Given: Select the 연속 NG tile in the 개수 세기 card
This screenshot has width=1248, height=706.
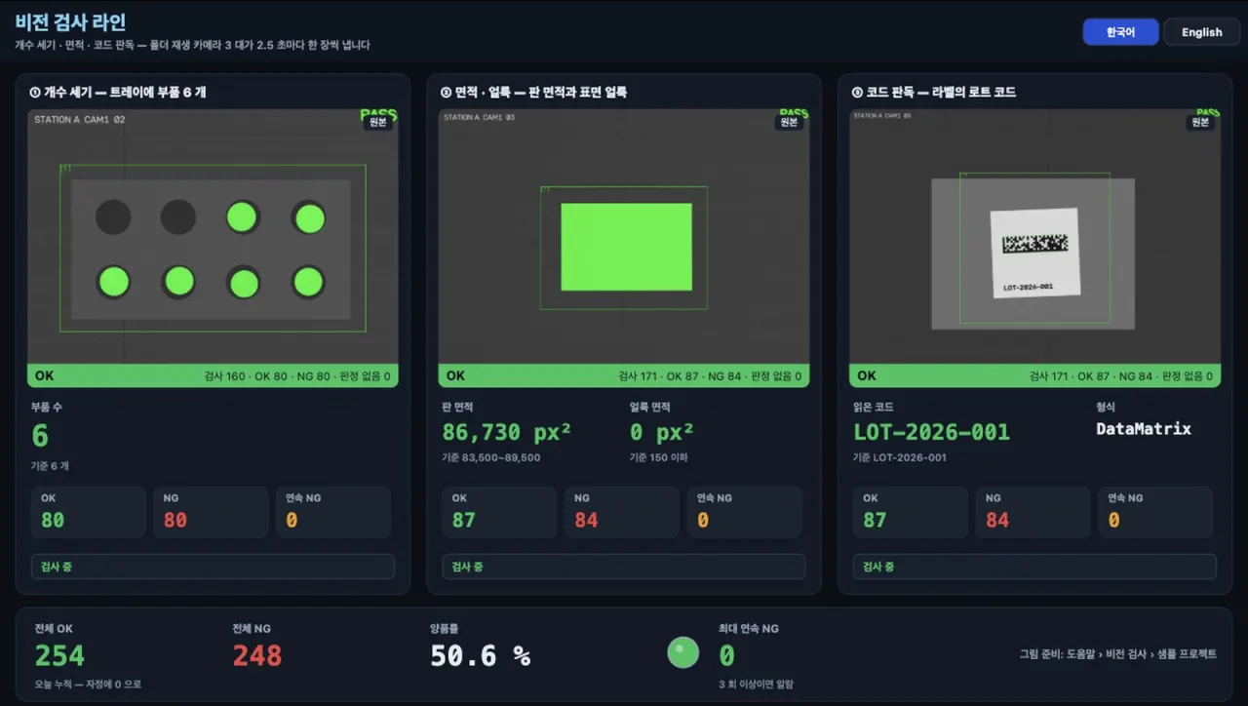Looking at the screenshot, I should coord(333,512).
